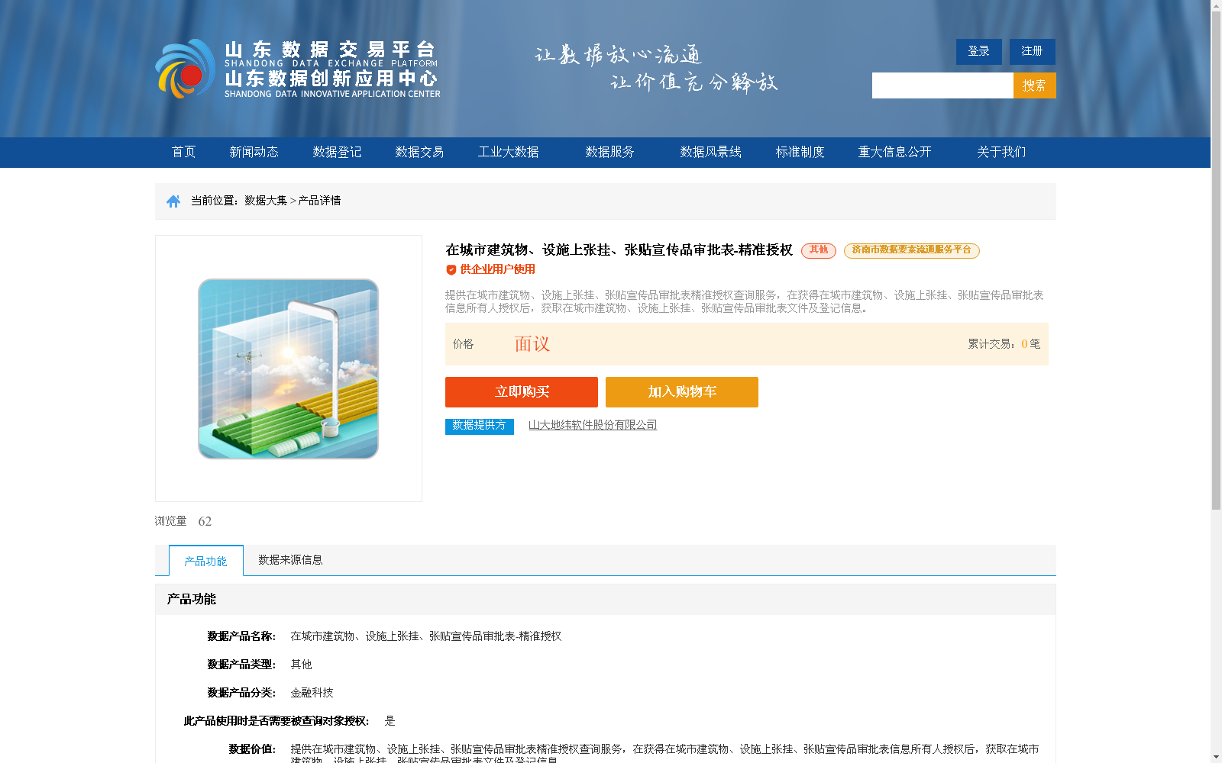The height and width of the screenshot is (763, 1222).
Task: Open 山大地纬软件股份有限公司 provider link
Action: tap(593, 425)
